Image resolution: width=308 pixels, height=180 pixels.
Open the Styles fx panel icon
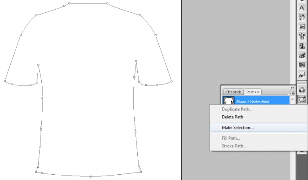coord(302,75)
